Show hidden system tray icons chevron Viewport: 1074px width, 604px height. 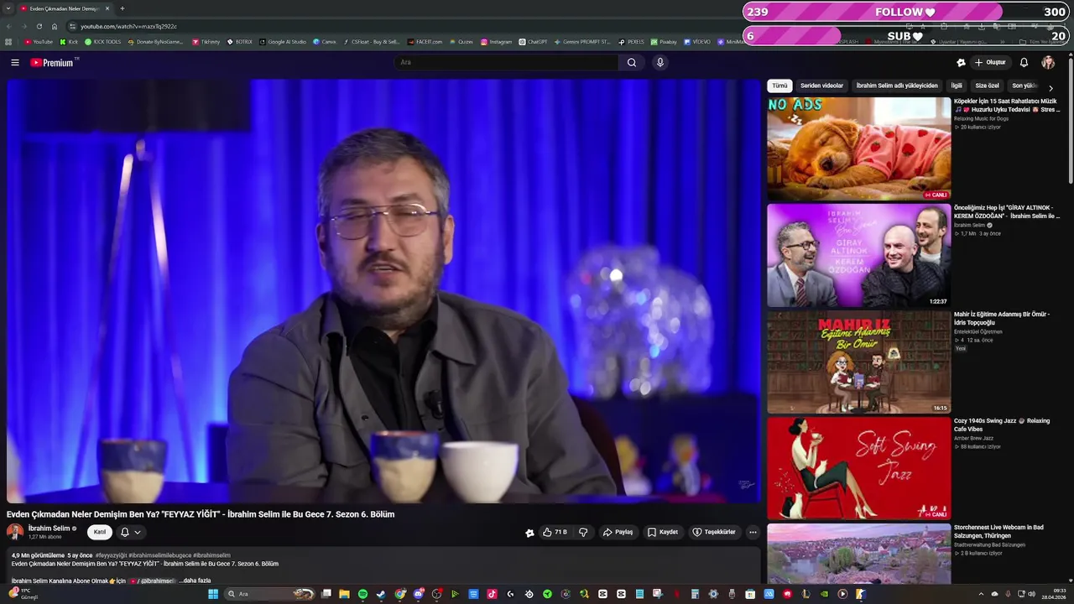click(x=982, y=594)
